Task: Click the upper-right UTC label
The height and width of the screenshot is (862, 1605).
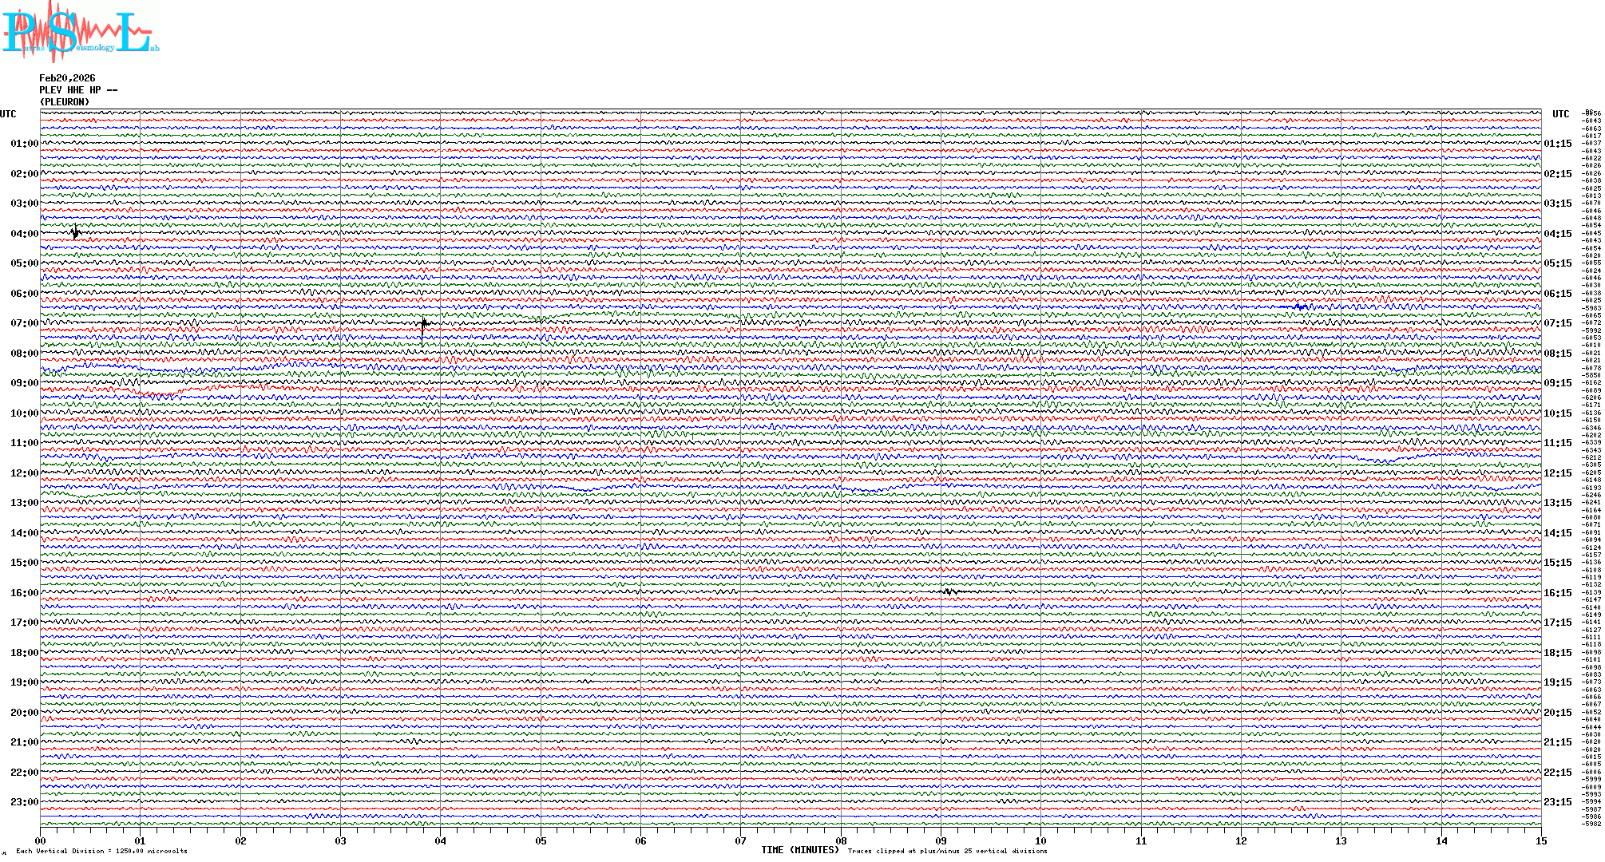Action: (1560, 114)
